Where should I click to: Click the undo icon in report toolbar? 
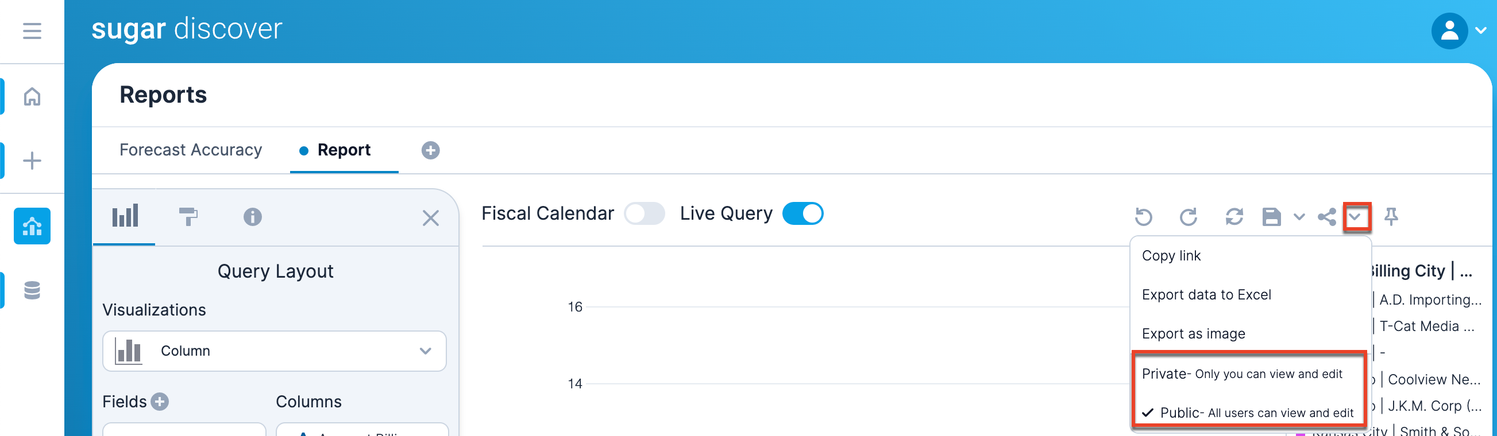(x=1143, y=216)
